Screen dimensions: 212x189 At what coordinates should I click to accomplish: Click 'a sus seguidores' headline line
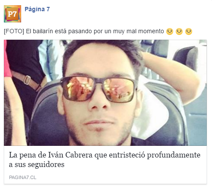[x=37, y=164]
